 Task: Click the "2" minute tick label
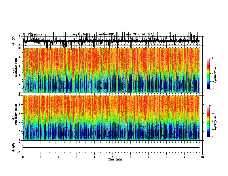coord(59,157)
